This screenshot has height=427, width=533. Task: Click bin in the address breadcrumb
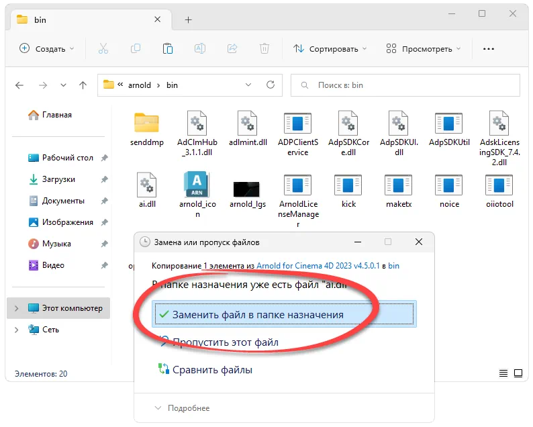[172, 85]
